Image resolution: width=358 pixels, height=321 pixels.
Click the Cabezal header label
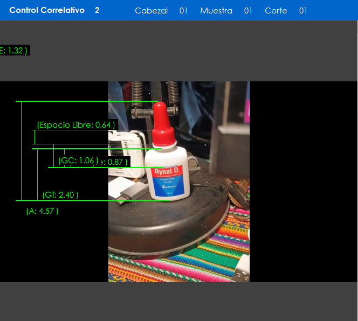pyautogui.click(x=151, y=11)
